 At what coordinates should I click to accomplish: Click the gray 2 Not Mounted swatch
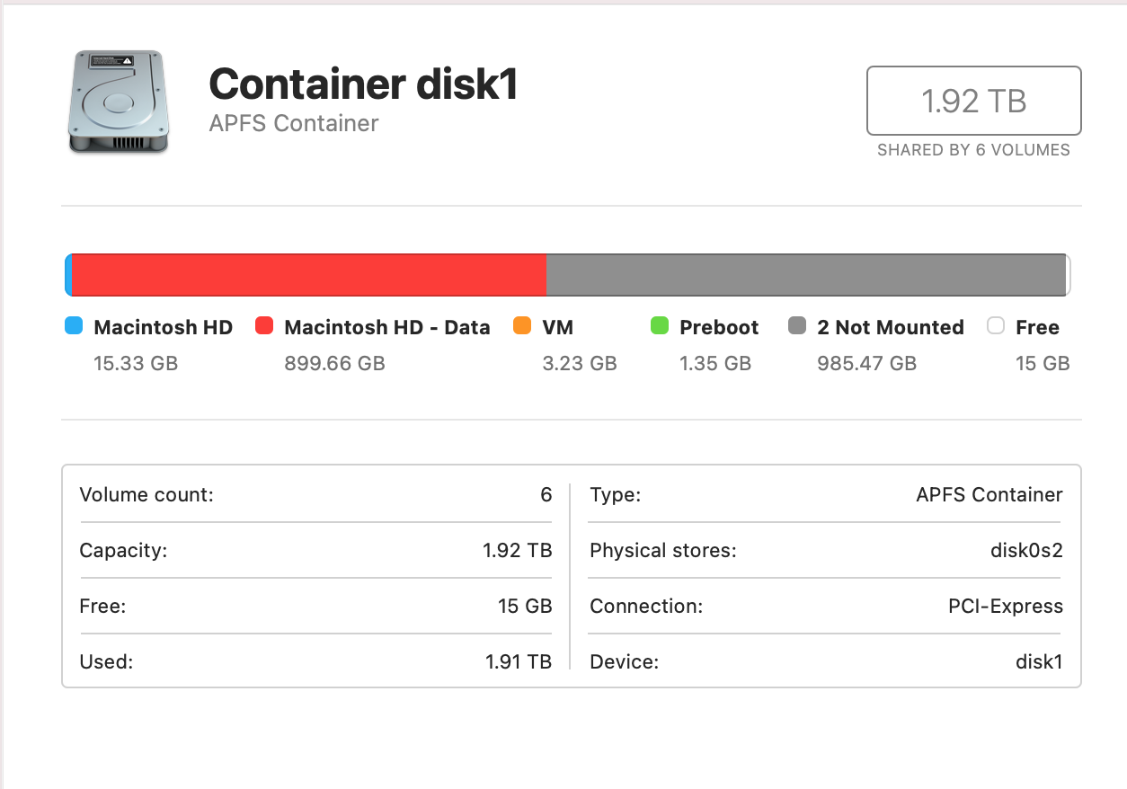(797, 326)
